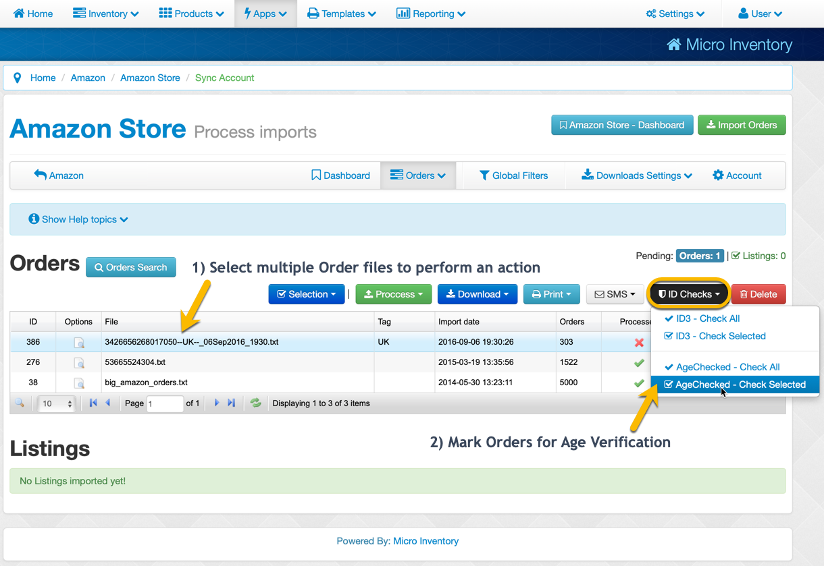
Task: Open the Proccess dropdown button
Action: click(x=394, y=294)
